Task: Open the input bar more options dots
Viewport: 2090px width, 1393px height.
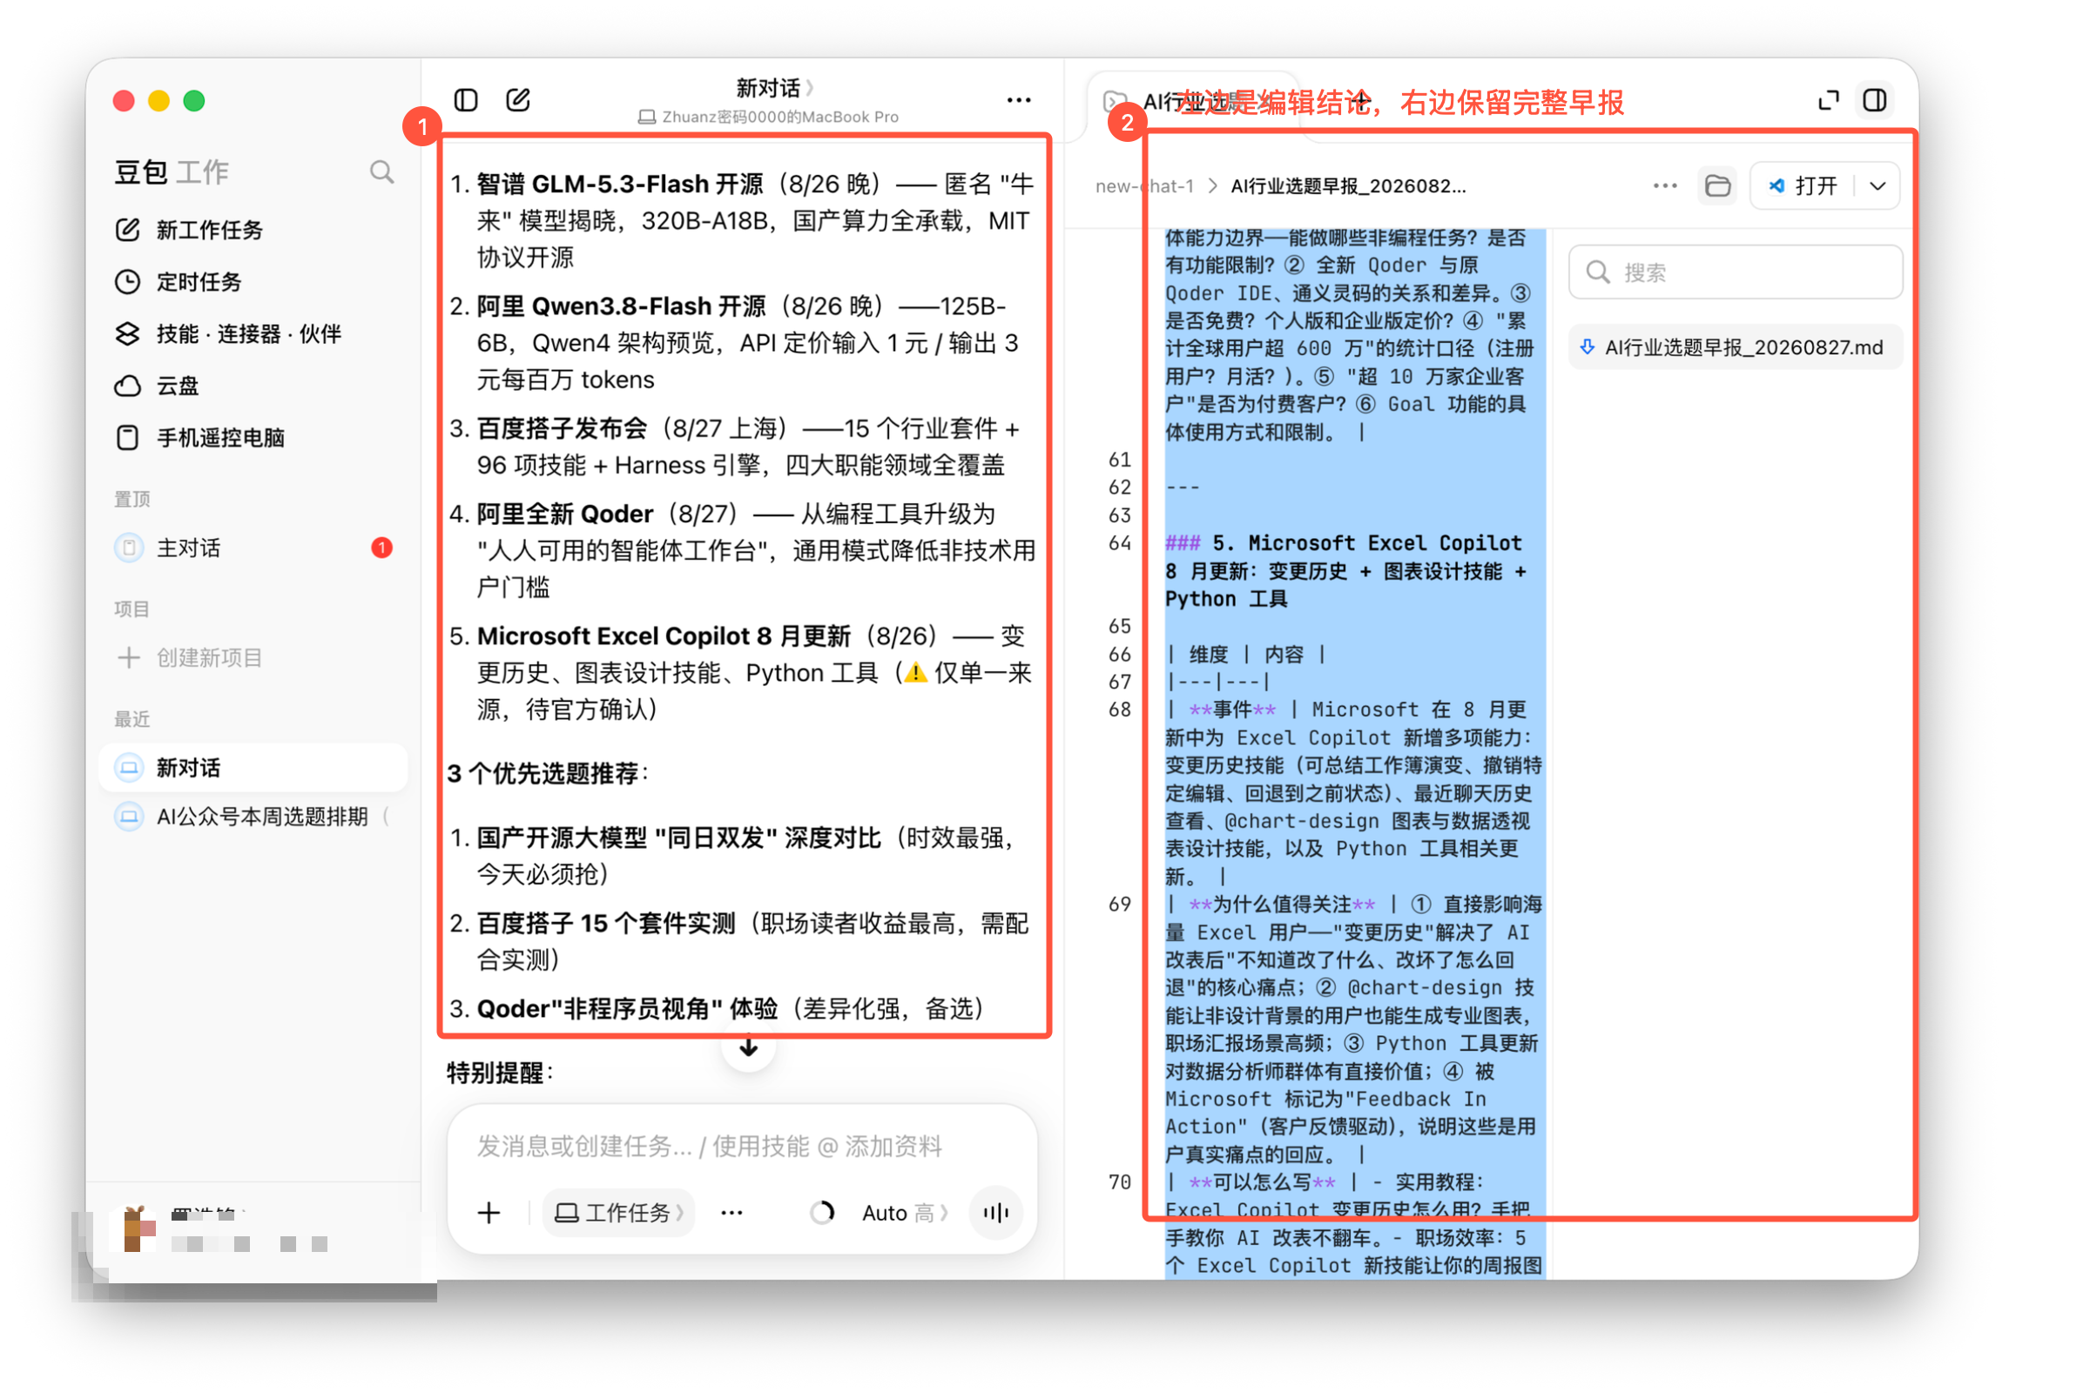Action: (732, 1214)
